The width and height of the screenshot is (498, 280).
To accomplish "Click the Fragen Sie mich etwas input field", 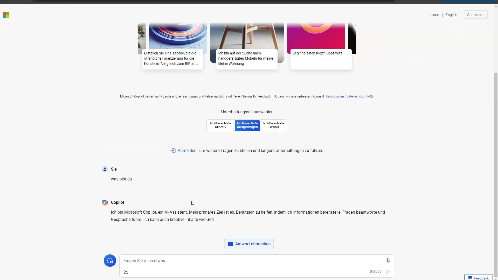I will click(257, 260).
